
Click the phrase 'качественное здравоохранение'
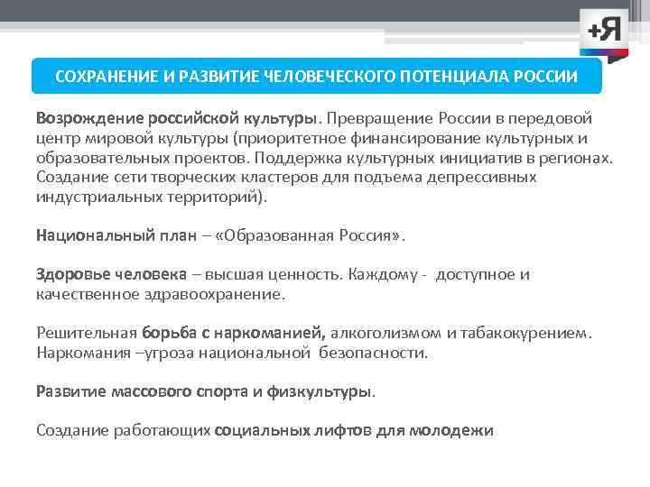click(159, 294)
